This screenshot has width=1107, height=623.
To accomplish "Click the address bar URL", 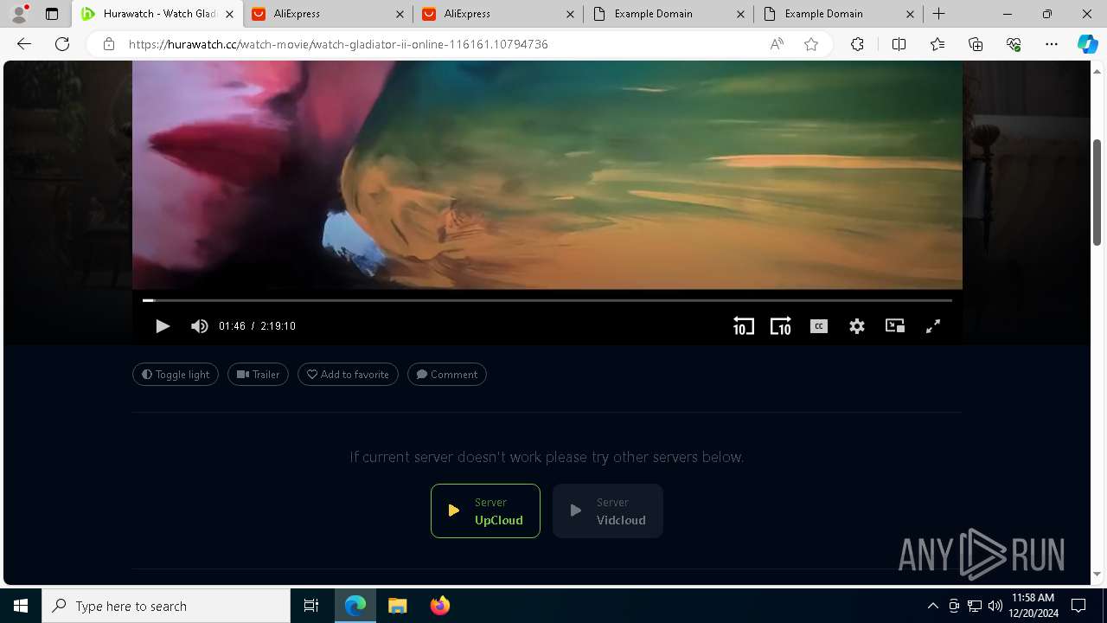I will [338, 44].
